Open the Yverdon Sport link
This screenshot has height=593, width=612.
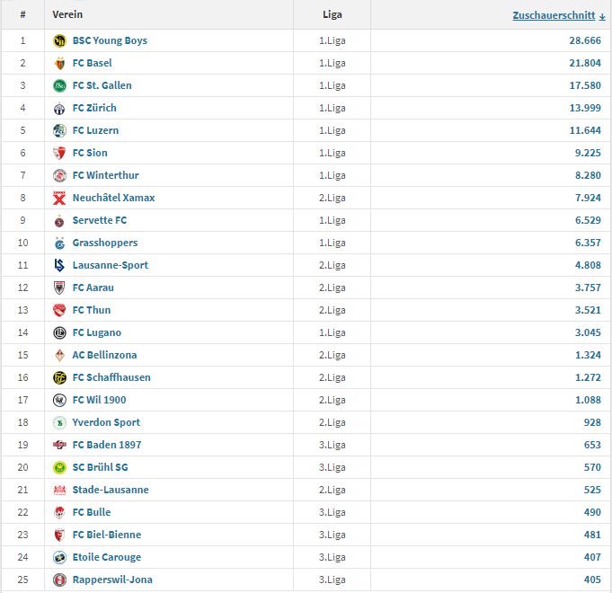point(106,422)
